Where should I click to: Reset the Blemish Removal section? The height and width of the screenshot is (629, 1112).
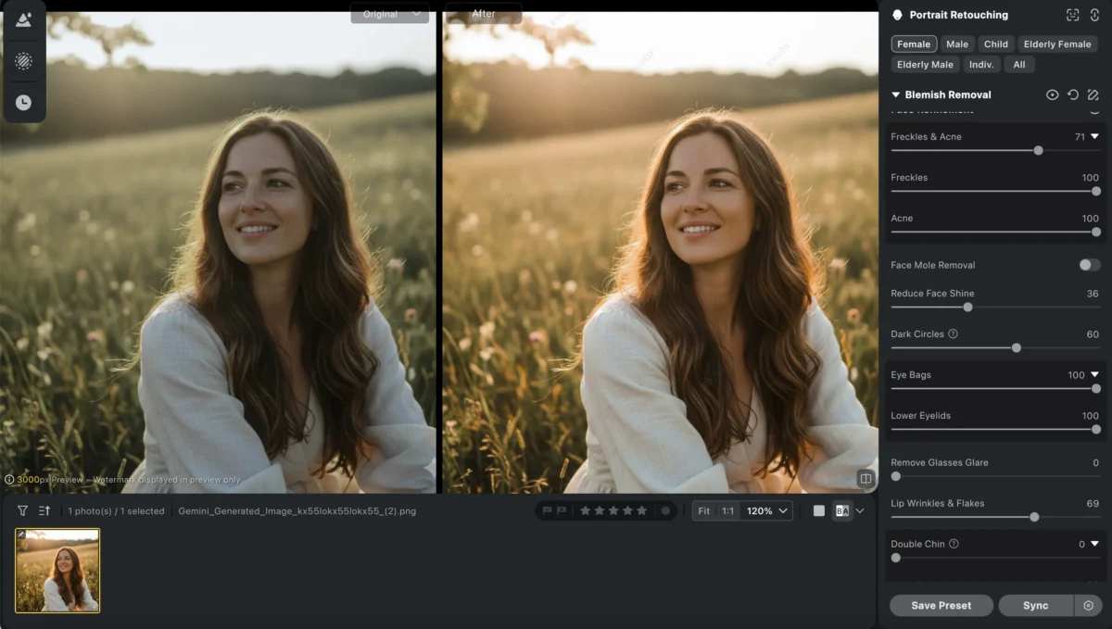tap(1073, 94)
